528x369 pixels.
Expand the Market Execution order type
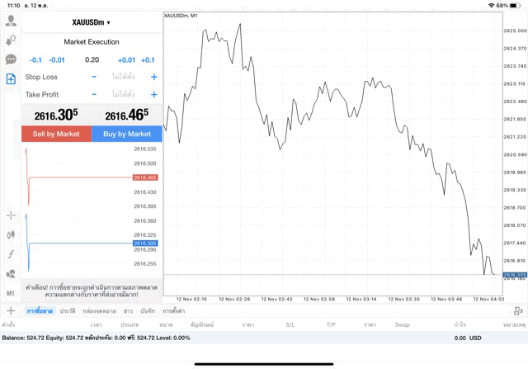[x=92, y=41]
